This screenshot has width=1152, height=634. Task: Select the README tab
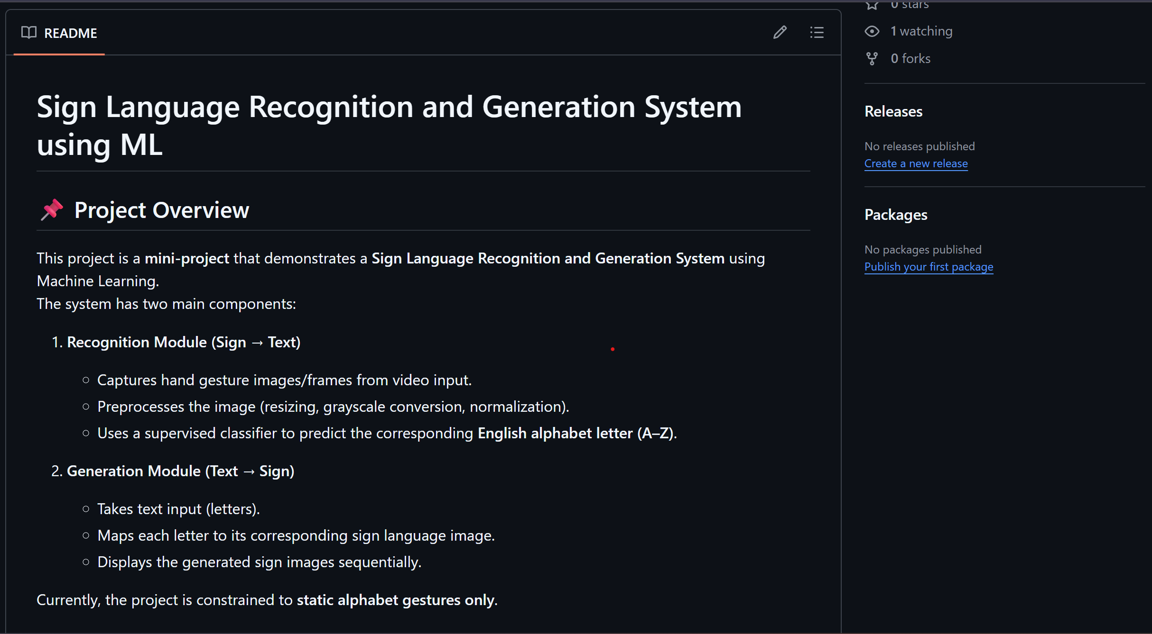coord(70,33)
